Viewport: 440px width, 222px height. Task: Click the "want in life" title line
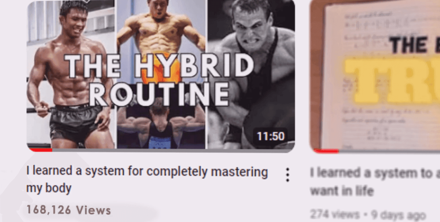coord(342,190)
